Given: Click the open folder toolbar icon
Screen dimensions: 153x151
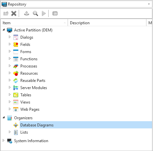Looking at the screenshot, I should point(6,13).
